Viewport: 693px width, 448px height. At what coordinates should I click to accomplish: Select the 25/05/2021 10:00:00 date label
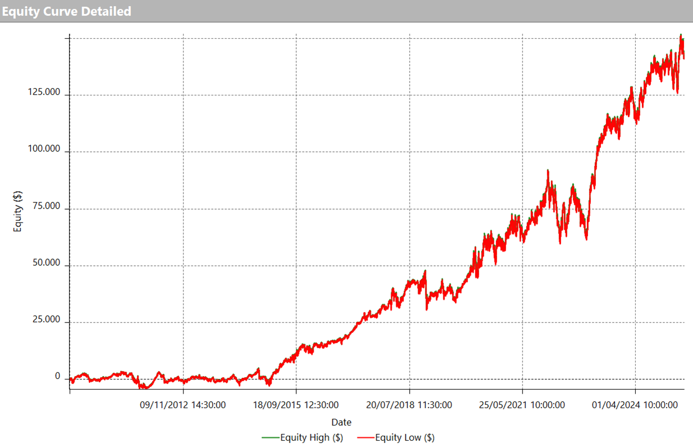[x=522, y=405]
